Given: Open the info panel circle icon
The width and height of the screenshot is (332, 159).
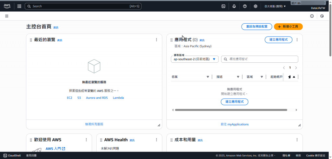Looking at the screenshot, I should pos(312,16).
